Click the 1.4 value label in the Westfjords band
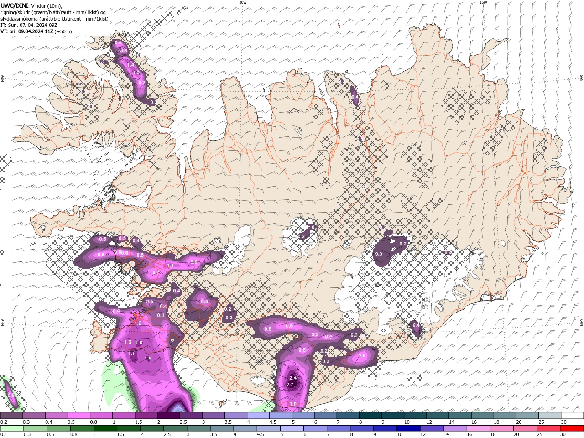The height and width of the screenshot is (438, 584). [130, 65]
